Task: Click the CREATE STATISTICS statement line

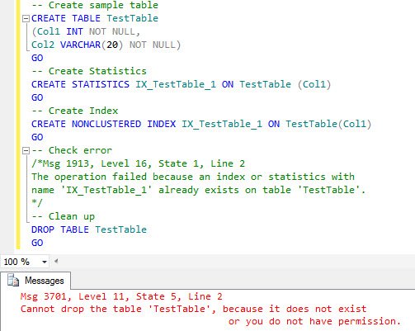Action: (182, 84)
